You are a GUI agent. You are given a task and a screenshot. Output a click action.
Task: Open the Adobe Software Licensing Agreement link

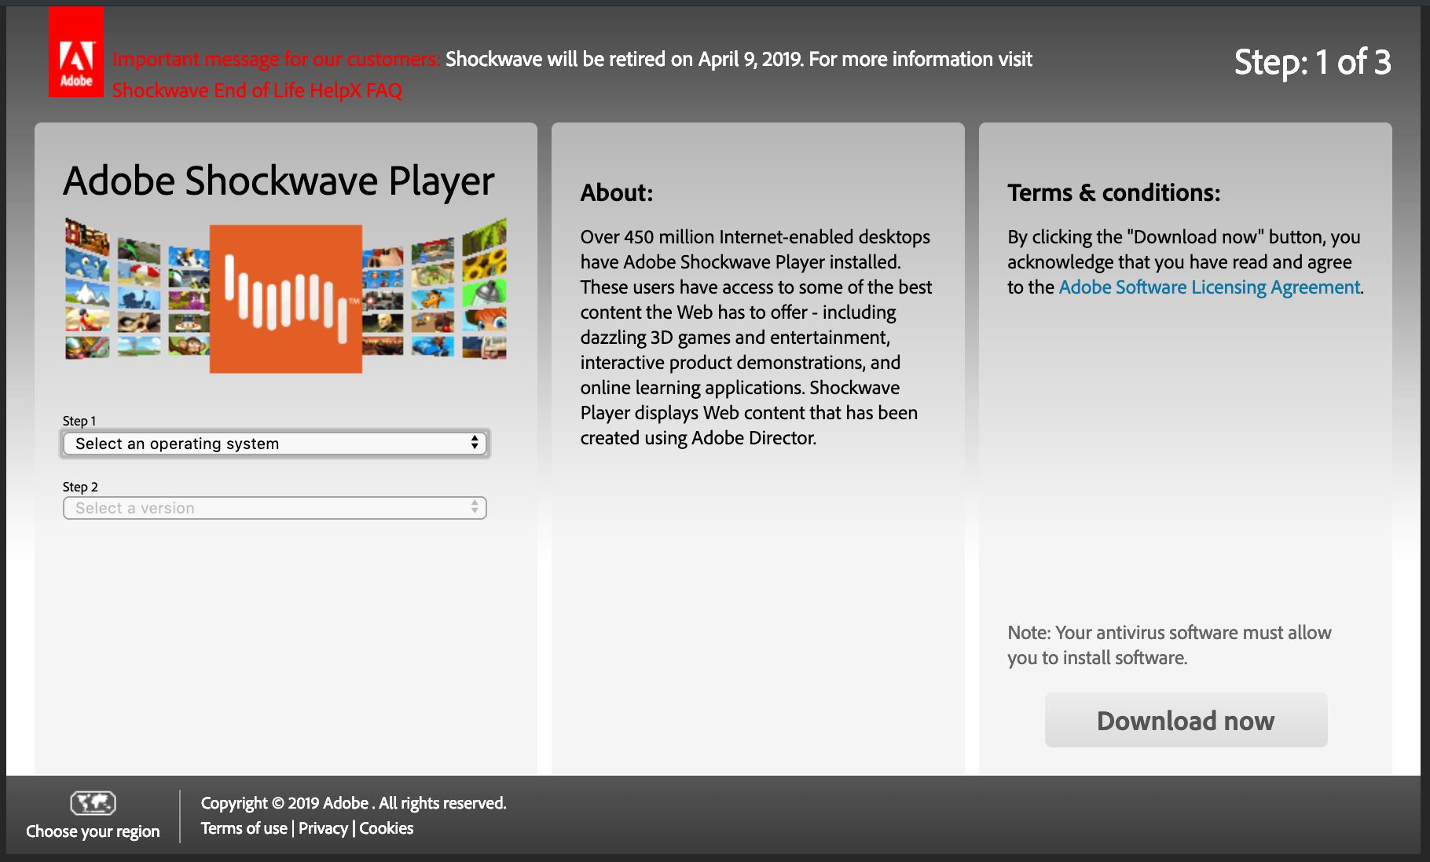[1209, 287]
